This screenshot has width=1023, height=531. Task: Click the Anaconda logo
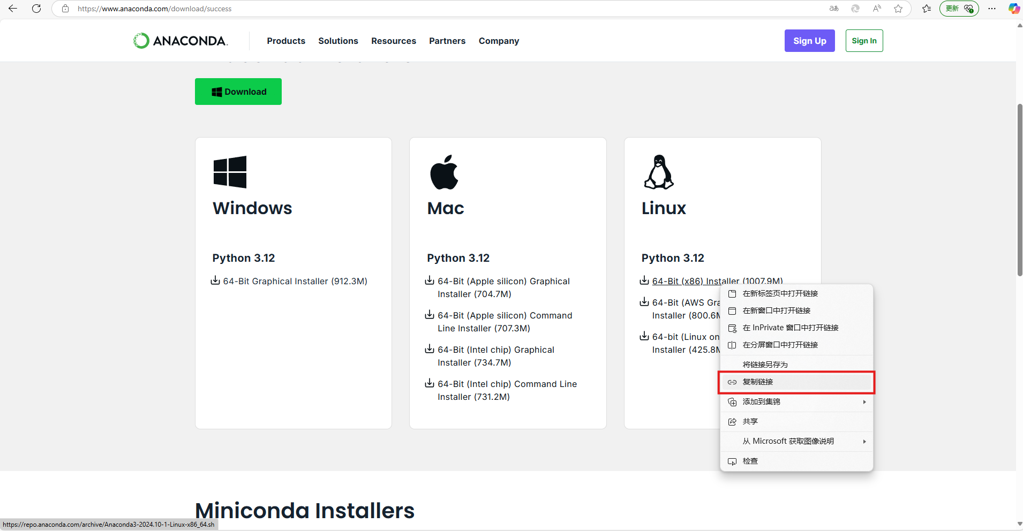coord(180,41)
